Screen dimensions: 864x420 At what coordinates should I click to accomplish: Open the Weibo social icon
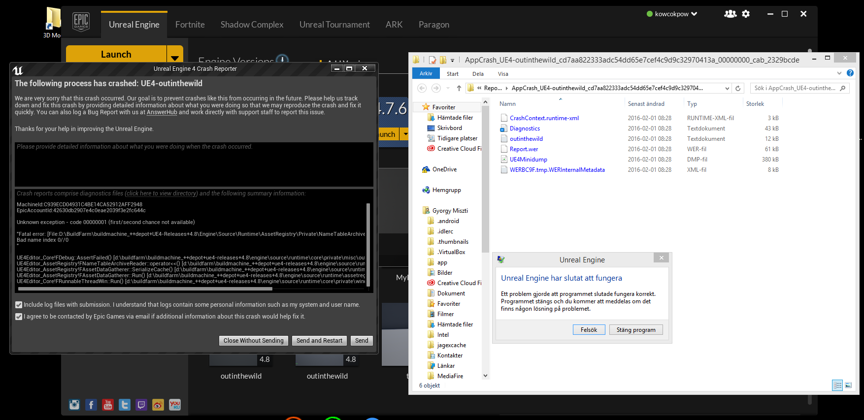(x=158, y=405)
